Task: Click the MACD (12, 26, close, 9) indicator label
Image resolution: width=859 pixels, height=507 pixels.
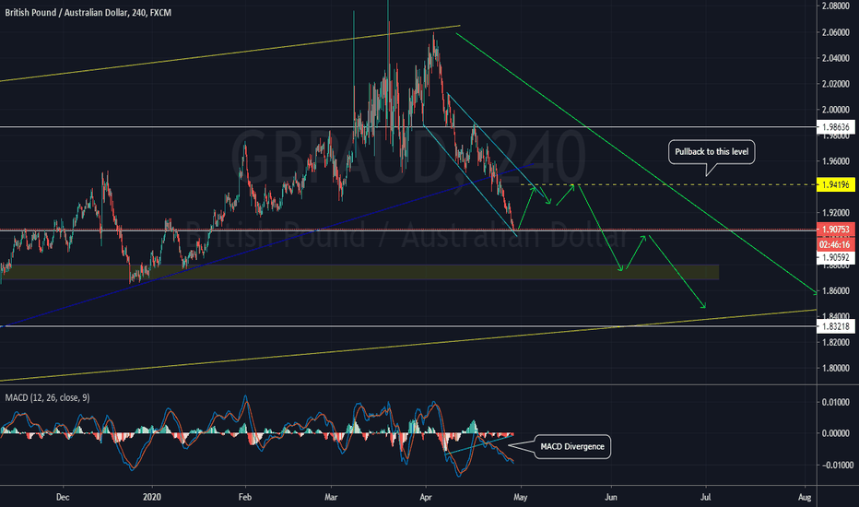Action: 47,397
